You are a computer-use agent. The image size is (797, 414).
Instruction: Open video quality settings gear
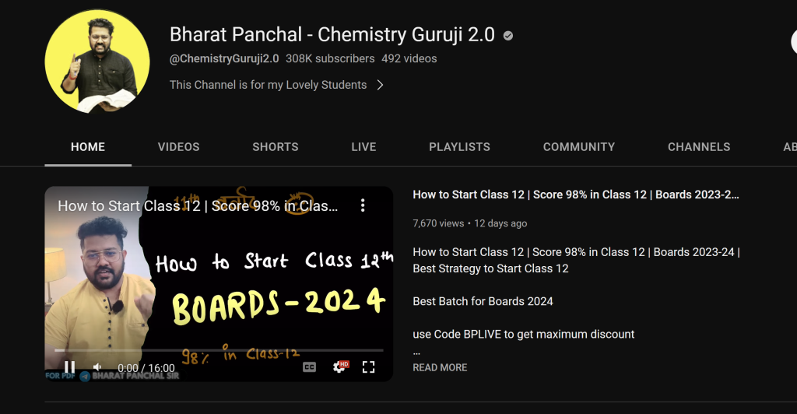pyautogui.click(x=340, y=367)
